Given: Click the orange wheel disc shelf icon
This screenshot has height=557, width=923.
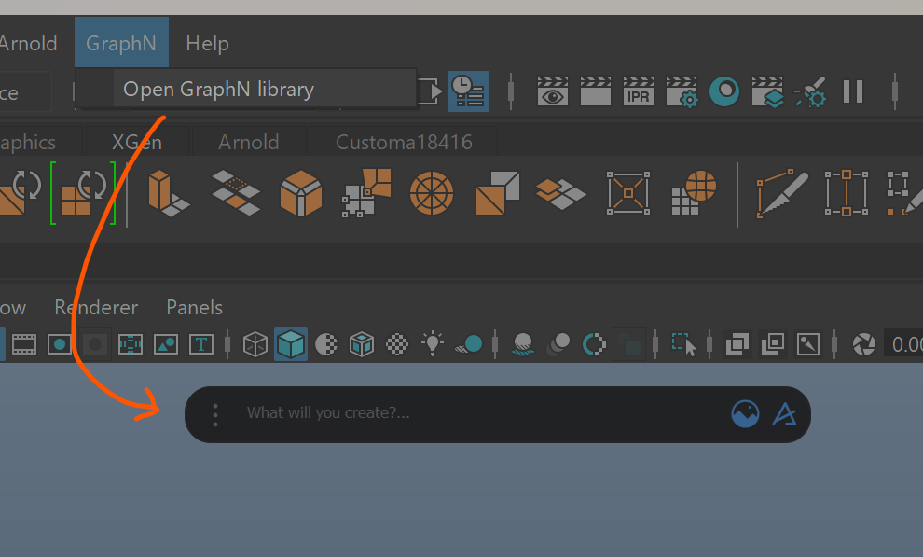Looking at the screenshot, I should [x=432, y=193].
